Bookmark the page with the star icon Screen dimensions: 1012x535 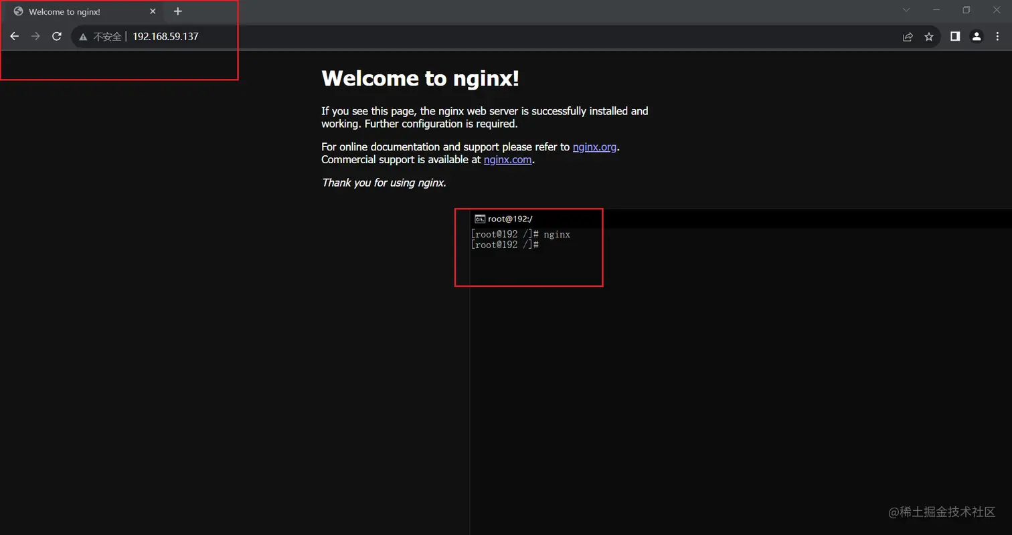click(929, 37)
